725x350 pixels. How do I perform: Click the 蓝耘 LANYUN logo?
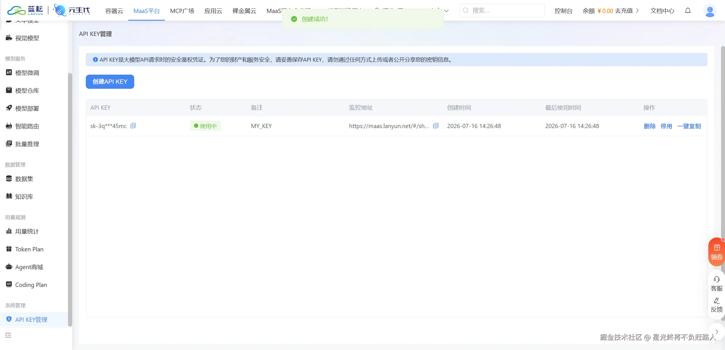click(25, 11)
